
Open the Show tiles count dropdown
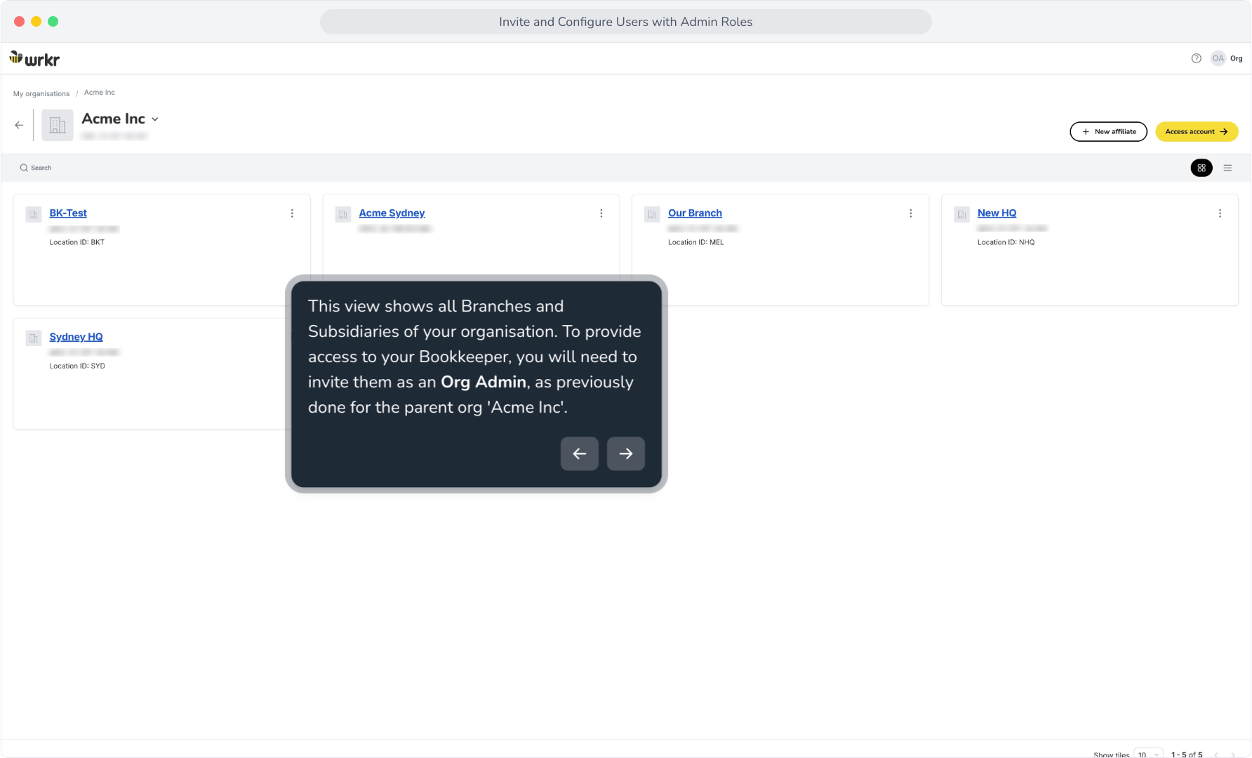coord(1148,754)
